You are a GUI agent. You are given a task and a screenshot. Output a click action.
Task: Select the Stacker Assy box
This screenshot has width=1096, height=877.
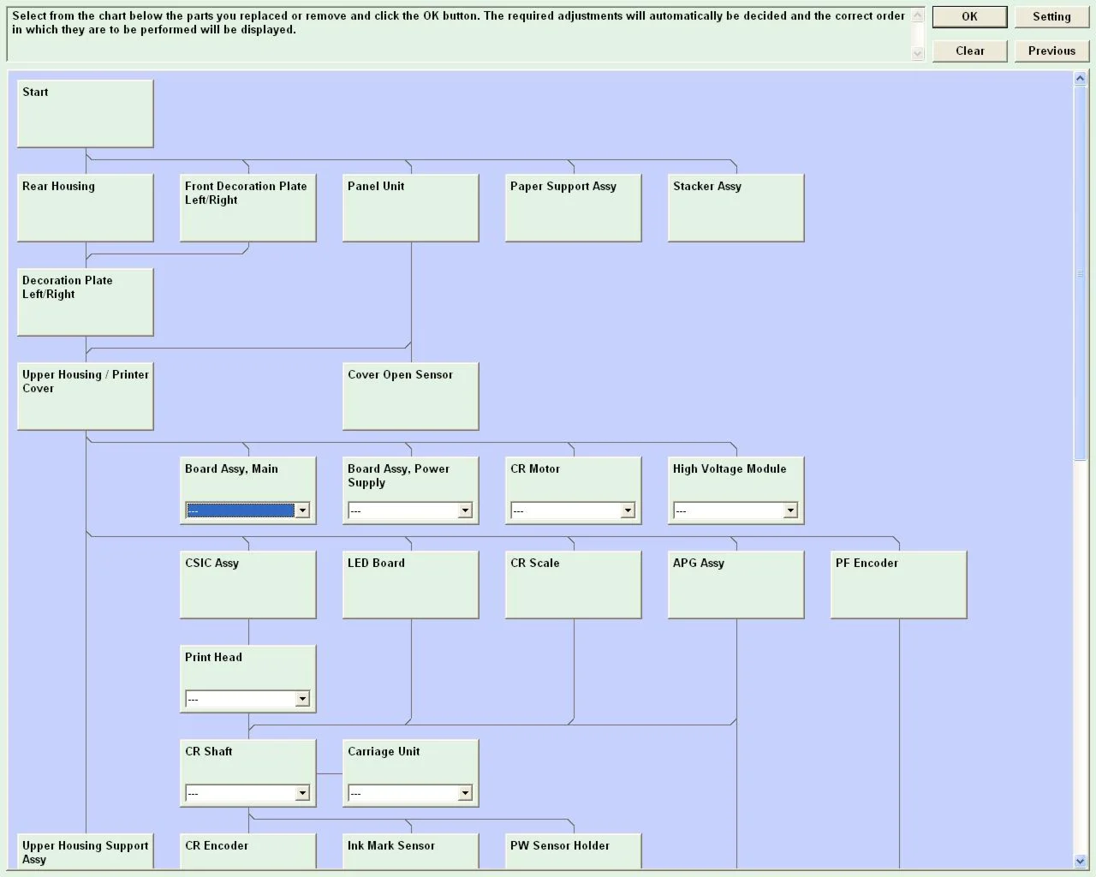(x=736, y=208)
